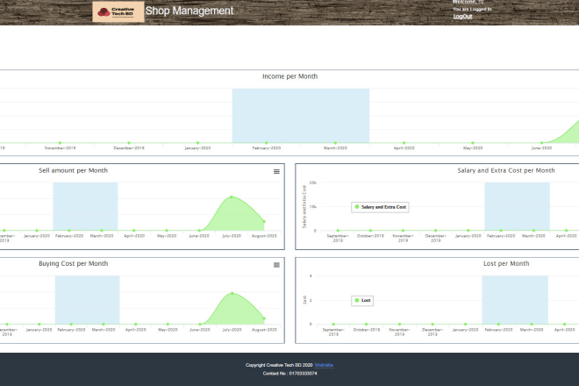Click the March-2020 label in Sell amount chart
579x386 pixels.
102,236
